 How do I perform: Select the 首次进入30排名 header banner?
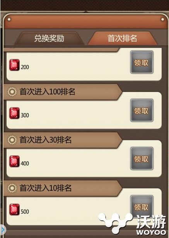click(x=63, y=140)
